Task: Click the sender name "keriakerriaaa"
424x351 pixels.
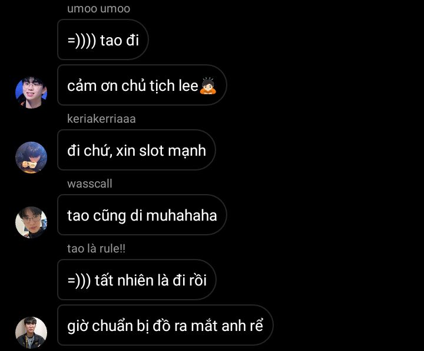Action: [101, 119]
